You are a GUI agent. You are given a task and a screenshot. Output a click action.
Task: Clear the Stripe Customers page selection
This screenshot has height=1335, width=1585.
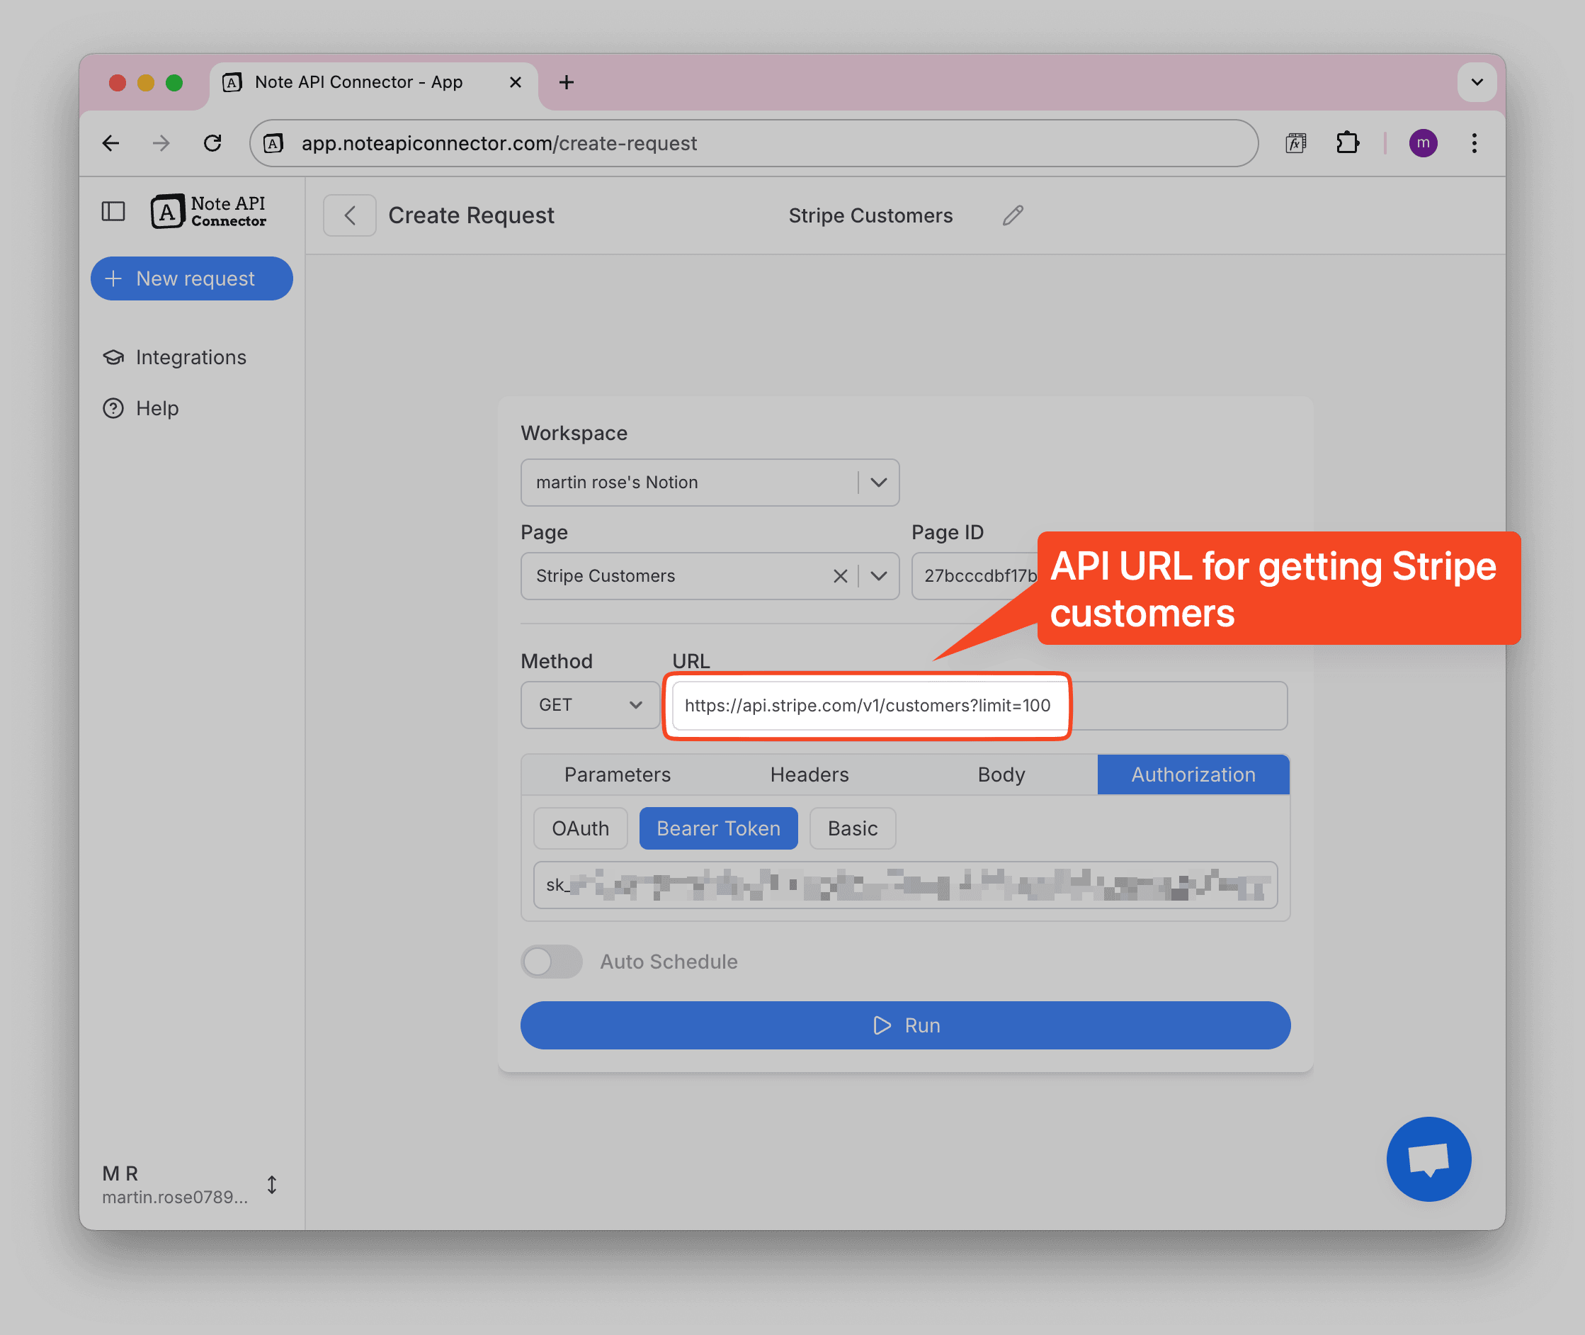839,576
